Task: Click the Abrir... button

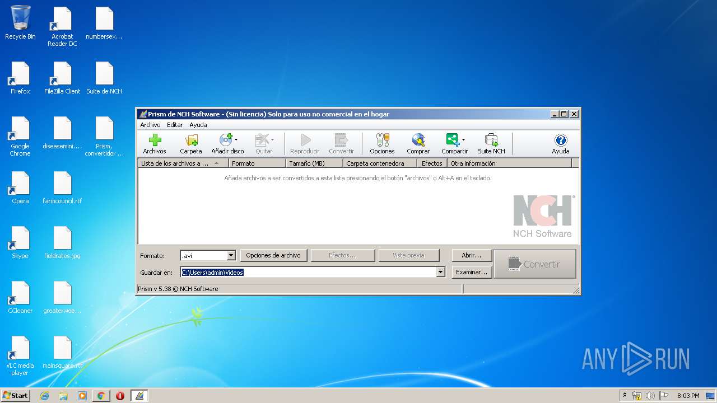Action: [x=472, y=255]
